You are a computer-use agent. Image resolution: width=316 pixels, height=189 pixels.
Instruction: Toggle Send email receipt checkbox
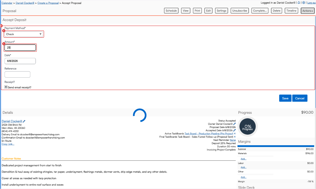pos(6,87)
